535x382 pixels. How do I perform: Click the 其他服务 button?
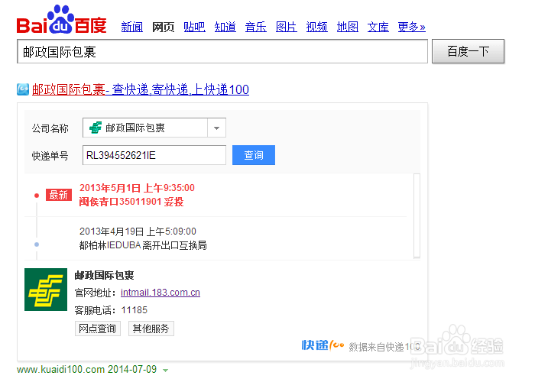[x=151, y=329]
